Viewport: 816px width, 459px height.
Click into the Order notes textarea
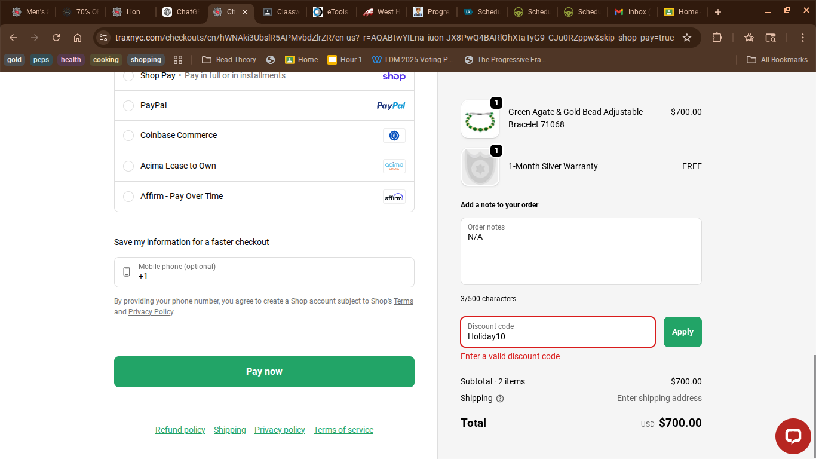pos(581,252)
